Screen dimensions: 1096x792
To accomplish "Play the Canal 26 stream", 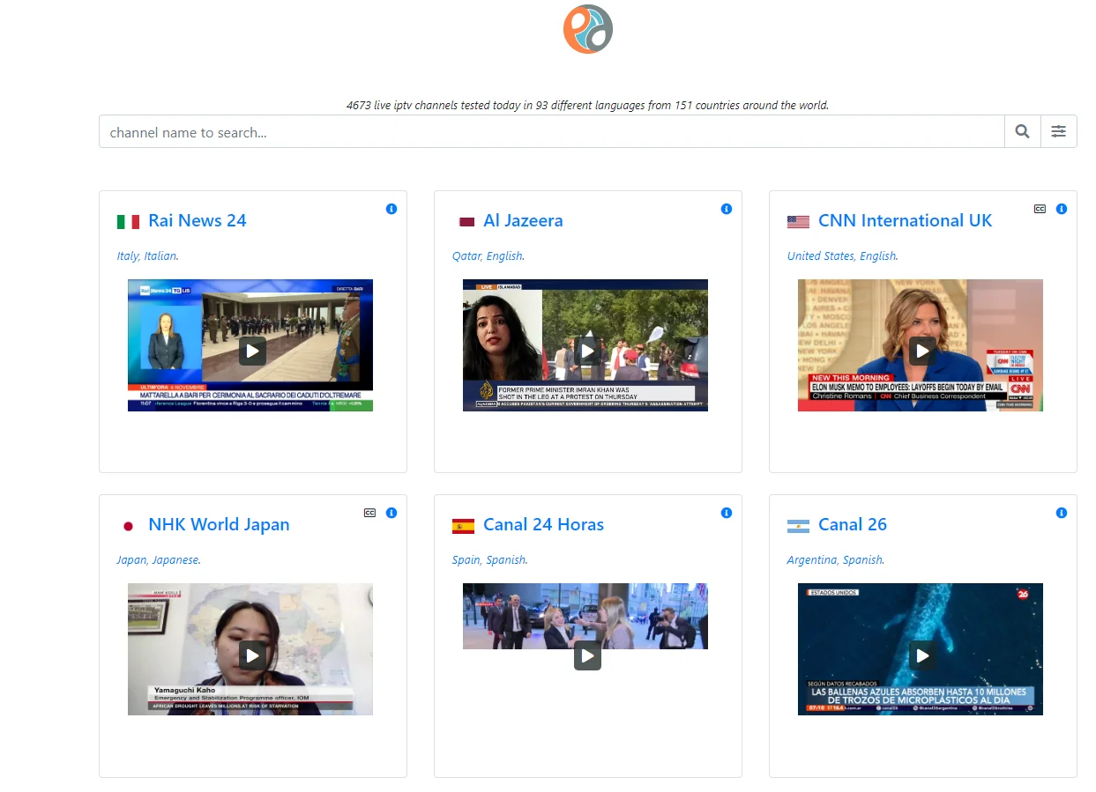I will click(x=922, y=655).
